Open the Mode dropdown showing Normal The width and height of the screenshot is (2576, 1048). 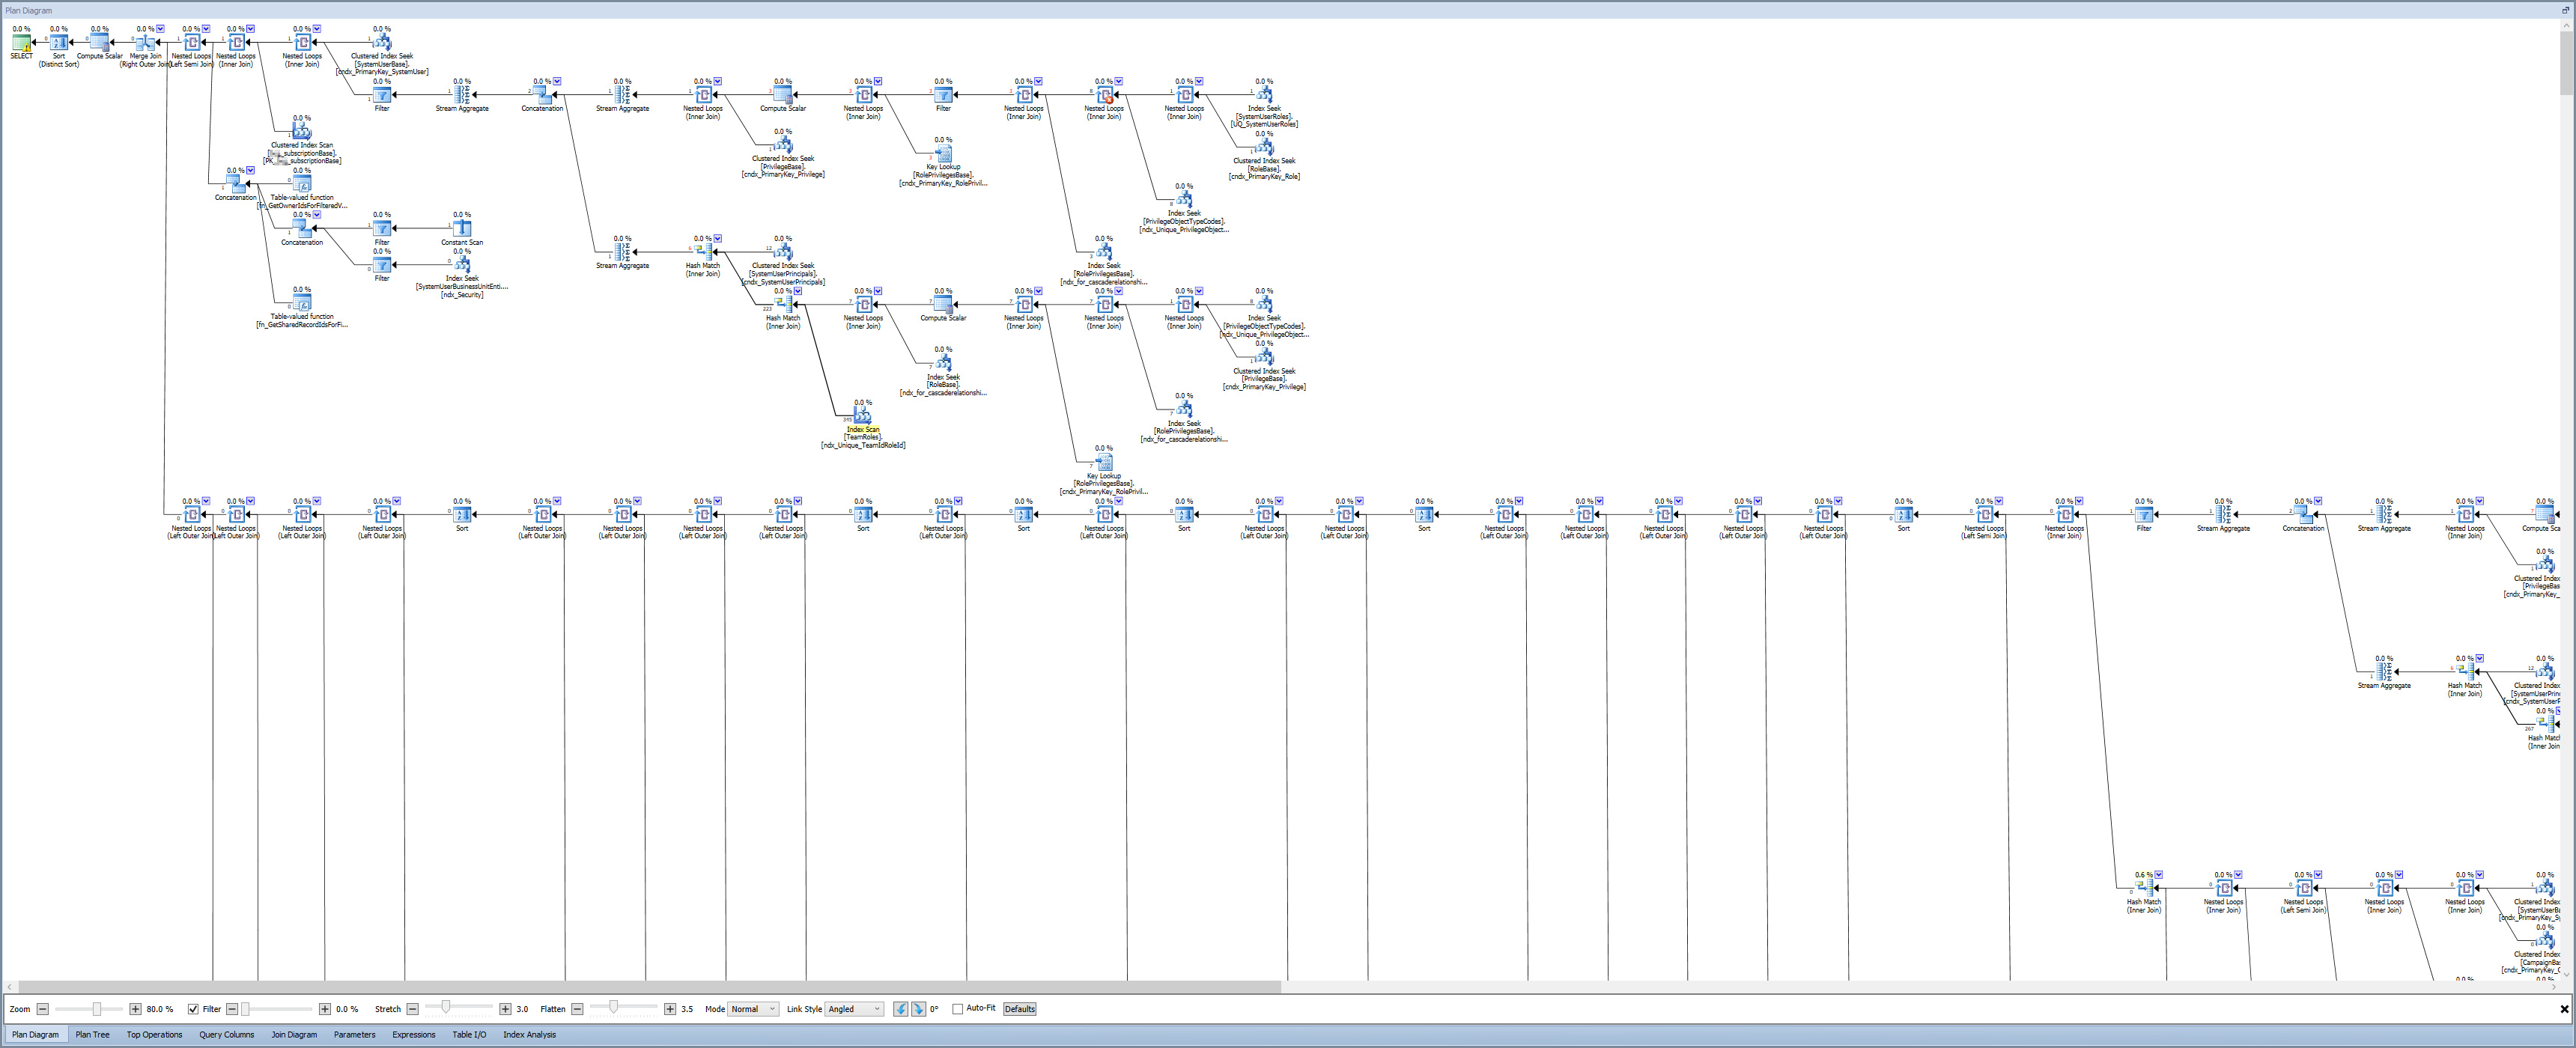pos(753,1009)
